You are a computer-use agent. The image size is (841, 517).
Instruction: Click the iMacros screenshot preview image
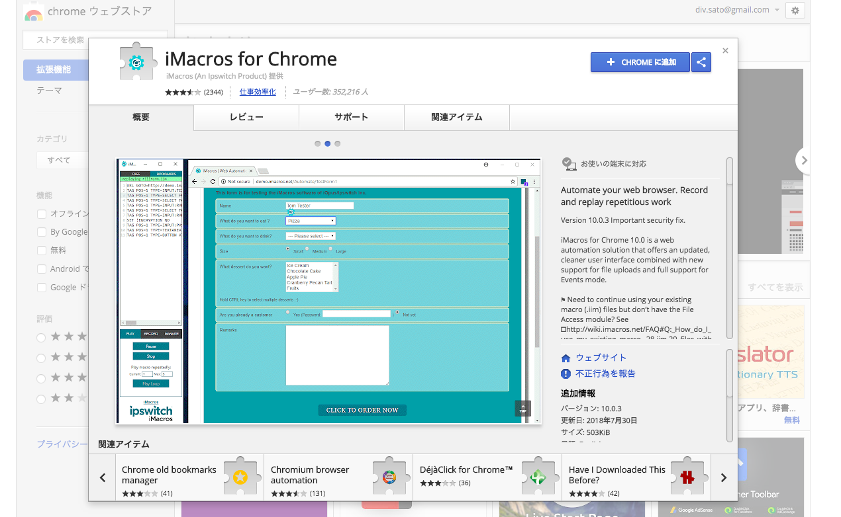click(x=328, y=291)
